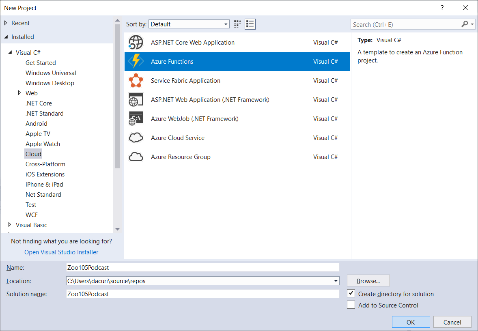
Task: Open Visual Studio Installer link
Action: 61,252
